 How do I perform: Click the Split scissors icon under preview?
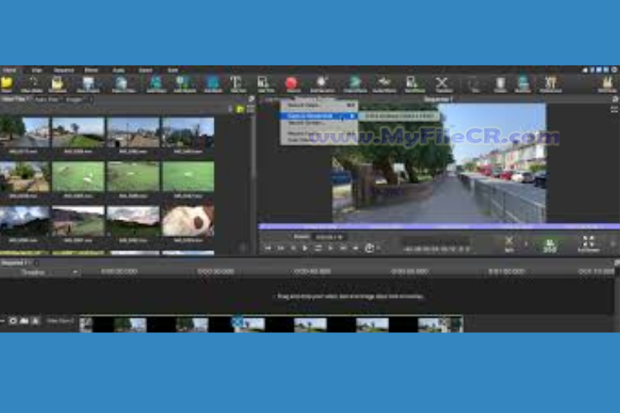tap(509, 242)
